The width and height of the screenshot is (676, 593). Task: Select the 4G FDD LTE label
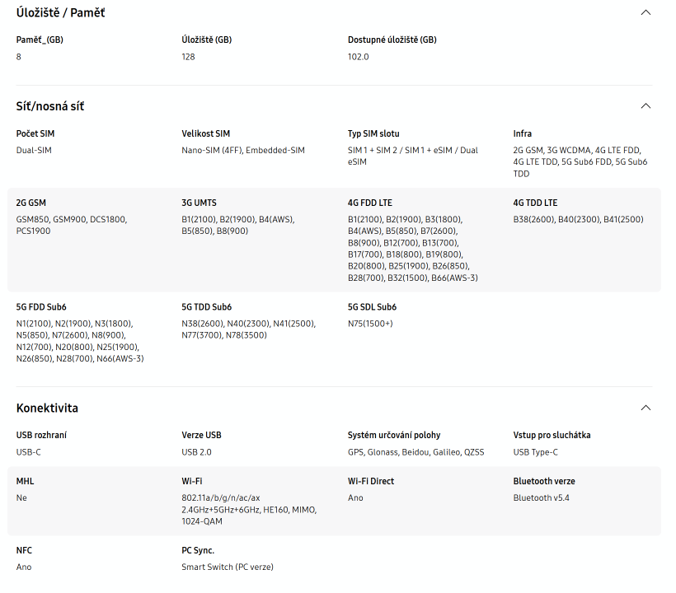coord(370,203)
